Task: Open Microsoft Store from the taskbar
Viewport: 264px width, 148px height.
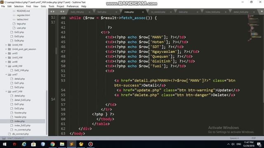Action: [33, 144]
